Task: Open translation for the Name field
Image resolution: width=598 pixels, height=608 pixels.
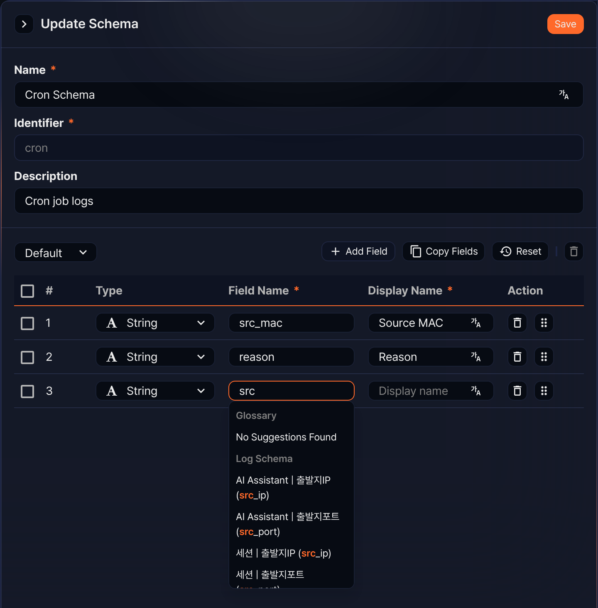Action: tap(564, 95)
